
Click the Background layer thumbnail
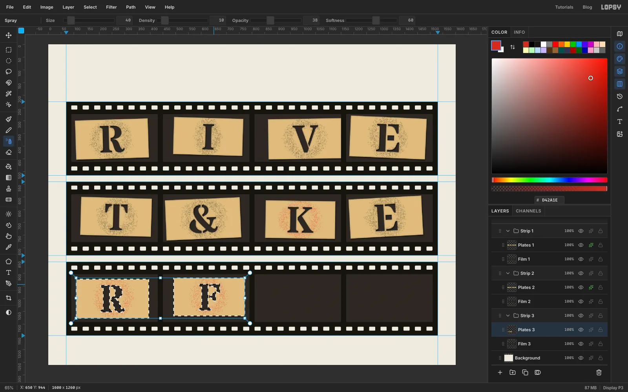tap(509, 358)
